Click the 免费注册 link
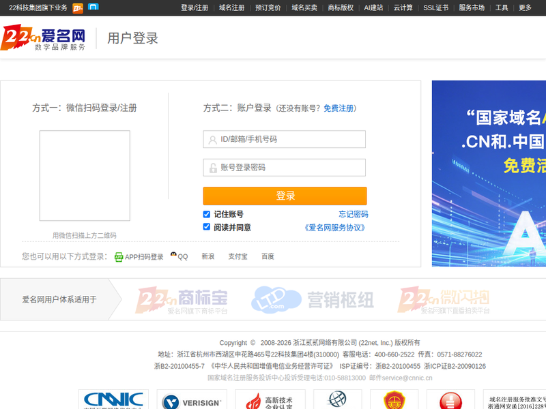546x409 pixels. coord(338,108)
